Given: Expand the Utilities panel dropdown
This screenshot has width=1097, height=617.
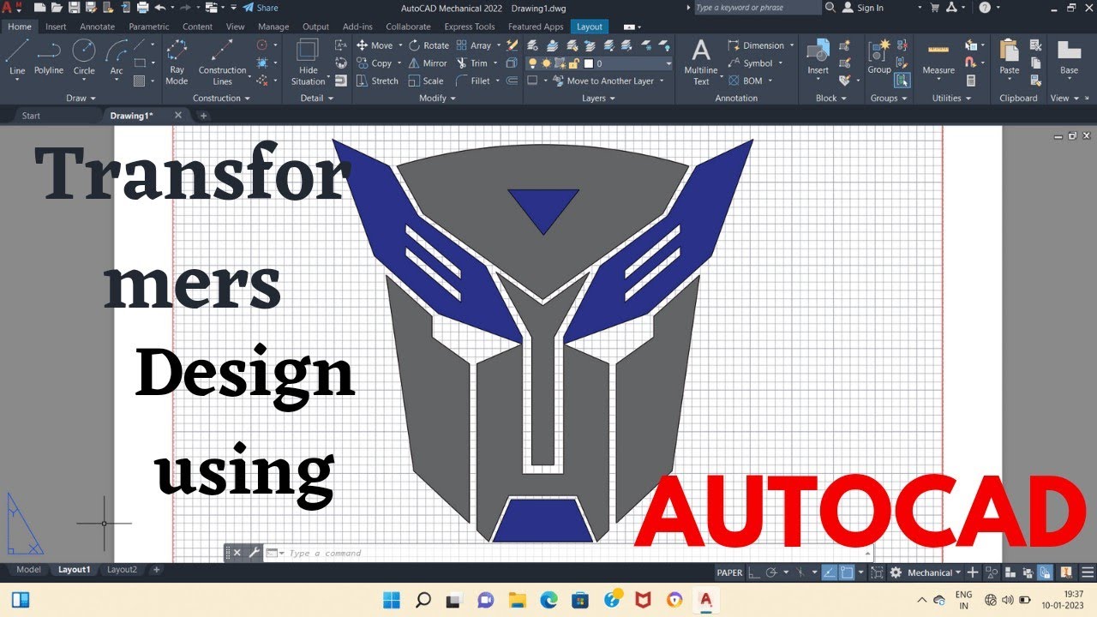Looking at the screenshot, I should point(952,98).
